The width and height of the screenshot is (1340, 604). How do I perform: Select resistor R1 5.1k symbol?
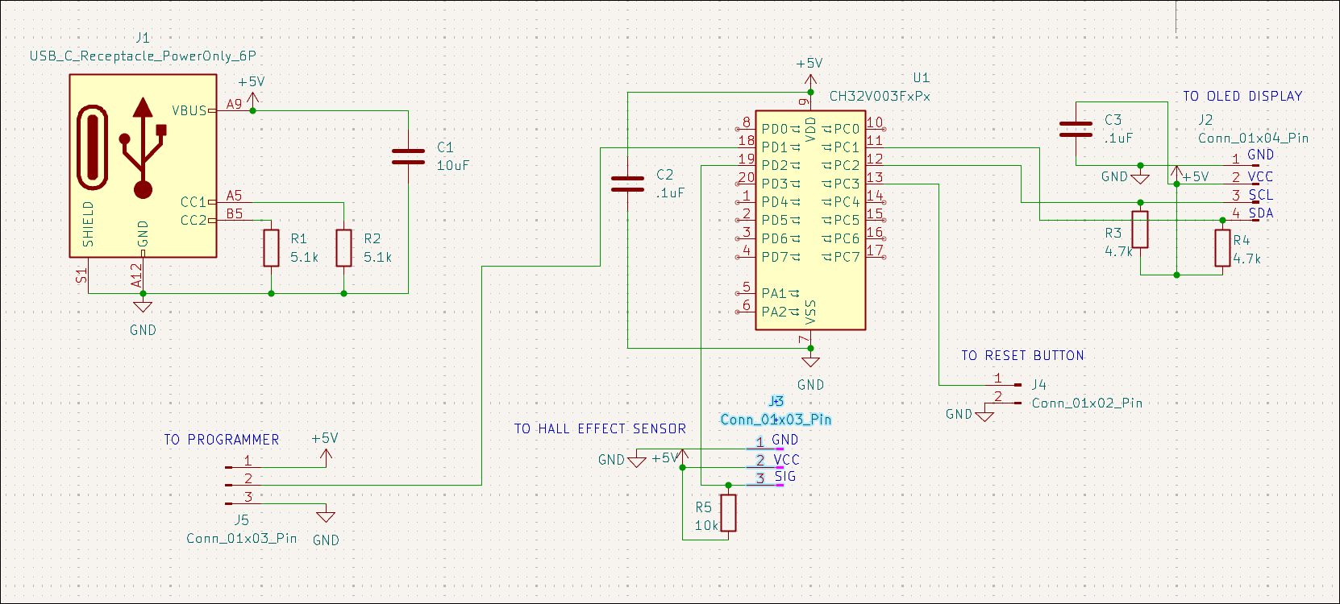(271, 248)
